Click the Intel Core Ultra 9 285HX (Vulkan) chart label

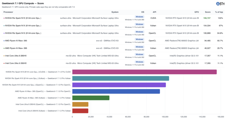(45, 111)
